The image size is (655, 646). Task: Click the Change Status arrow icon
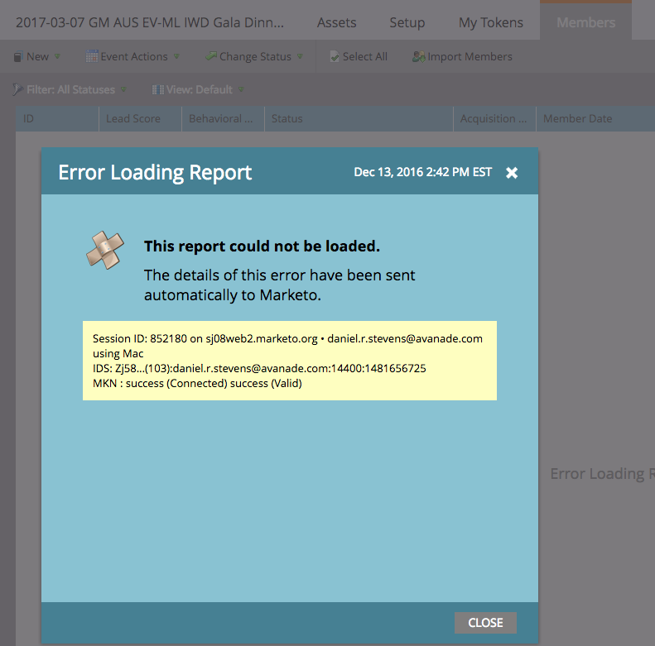(211, 56)
